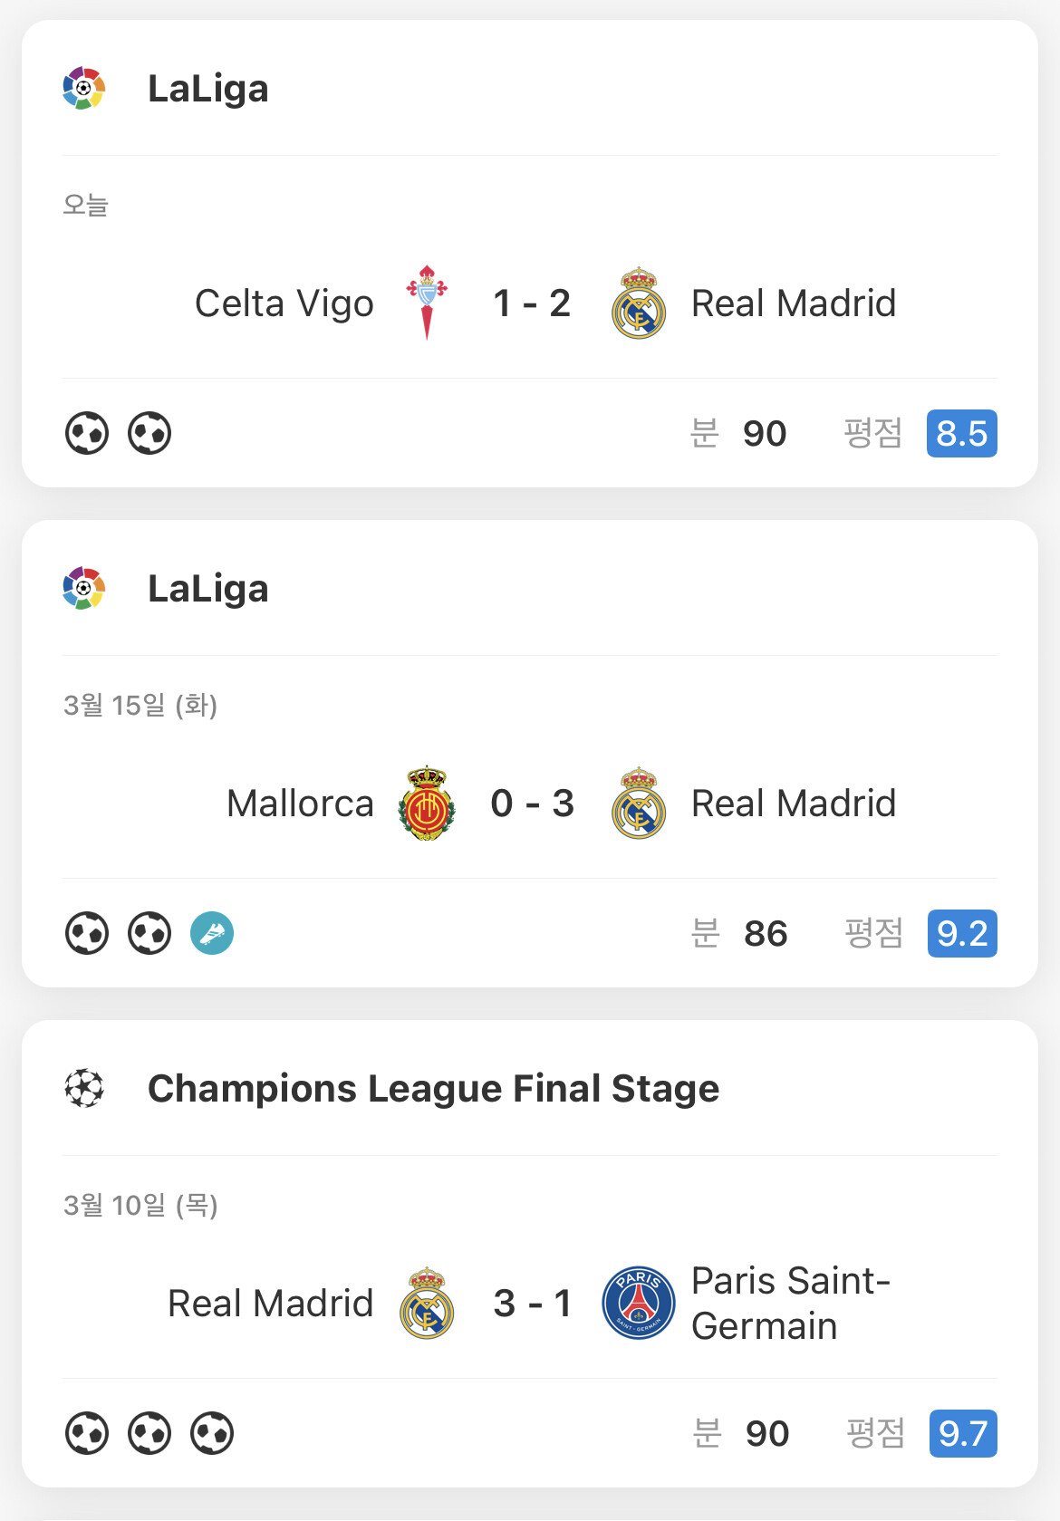1060x1521 pixels.
Task: Tap the Mallorca 0 - 3 score
Action: point(532,804)
